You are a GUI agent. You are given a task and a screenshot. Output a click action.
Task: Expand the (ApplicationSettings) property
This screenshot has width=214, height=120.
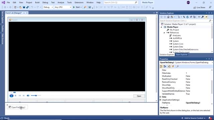pyautogui.click(x=160, y=100)
